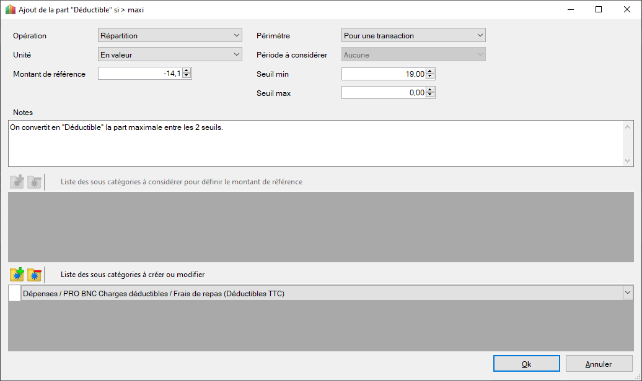Increase Montant de référence with up arrow
Screen dimensions: 642x381
187,71
